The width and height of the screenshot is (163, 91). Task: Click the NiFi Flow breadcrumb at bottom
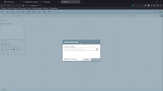(x=4, y=89)
